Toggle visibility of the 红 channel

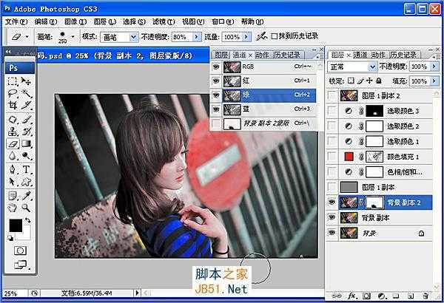216,81
